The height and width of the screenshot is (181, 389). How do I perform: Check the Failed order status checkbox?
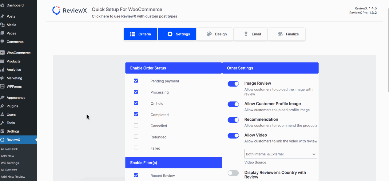pos(136,148)
